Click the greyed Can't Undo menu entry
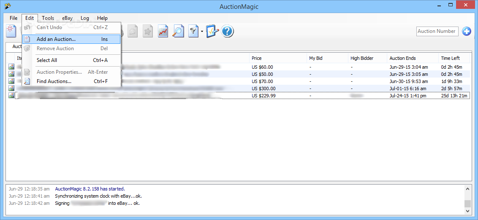Image resolution: width=478 pixels, height=220 pixels. pyautogui.click(x=71, y=27)
